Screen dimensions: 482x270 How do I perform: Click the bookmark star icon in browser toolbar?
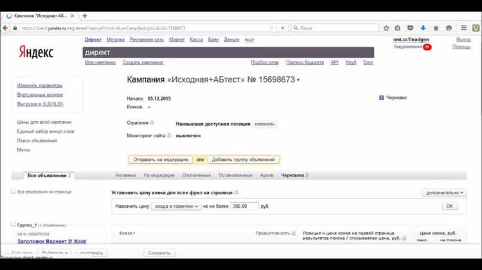[x=386, y=28]
